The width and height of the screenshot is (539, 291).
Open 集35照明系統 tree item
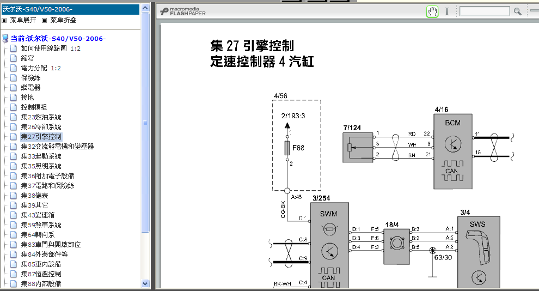coord(41,166)
